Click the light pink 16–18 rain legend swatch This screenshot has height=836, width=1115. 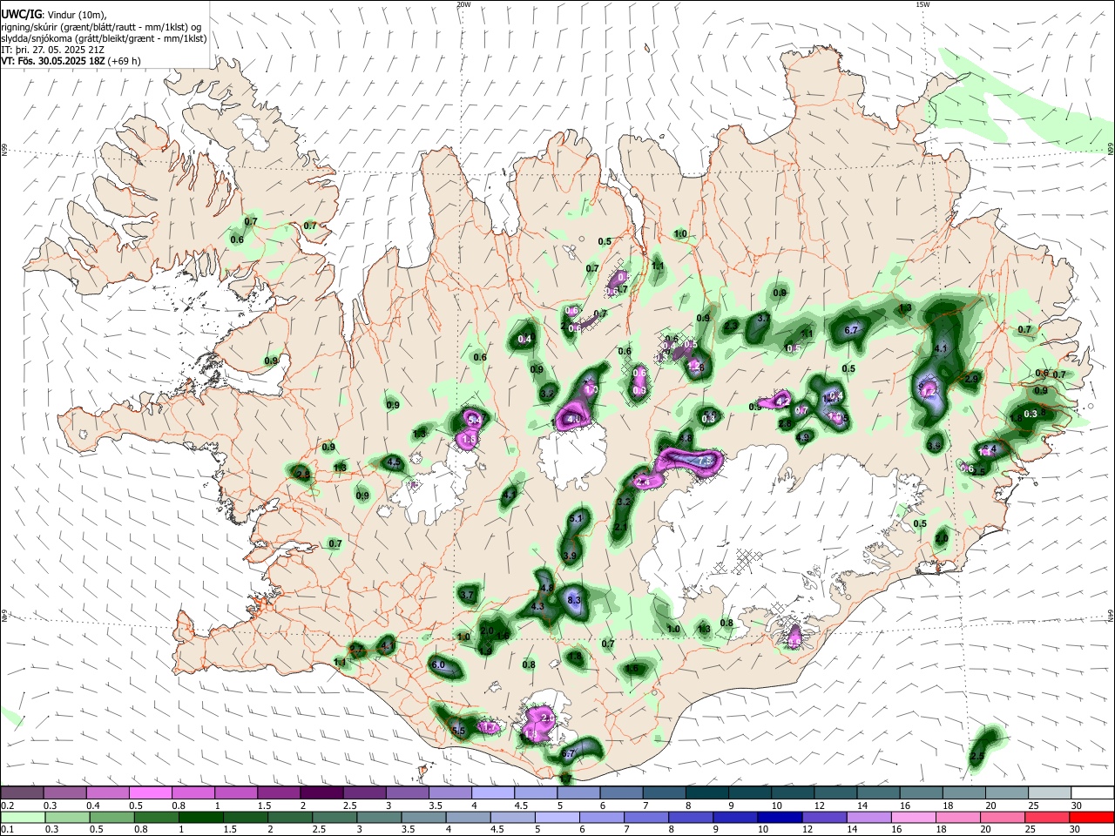pyautogui.click(x=913, y=817)
